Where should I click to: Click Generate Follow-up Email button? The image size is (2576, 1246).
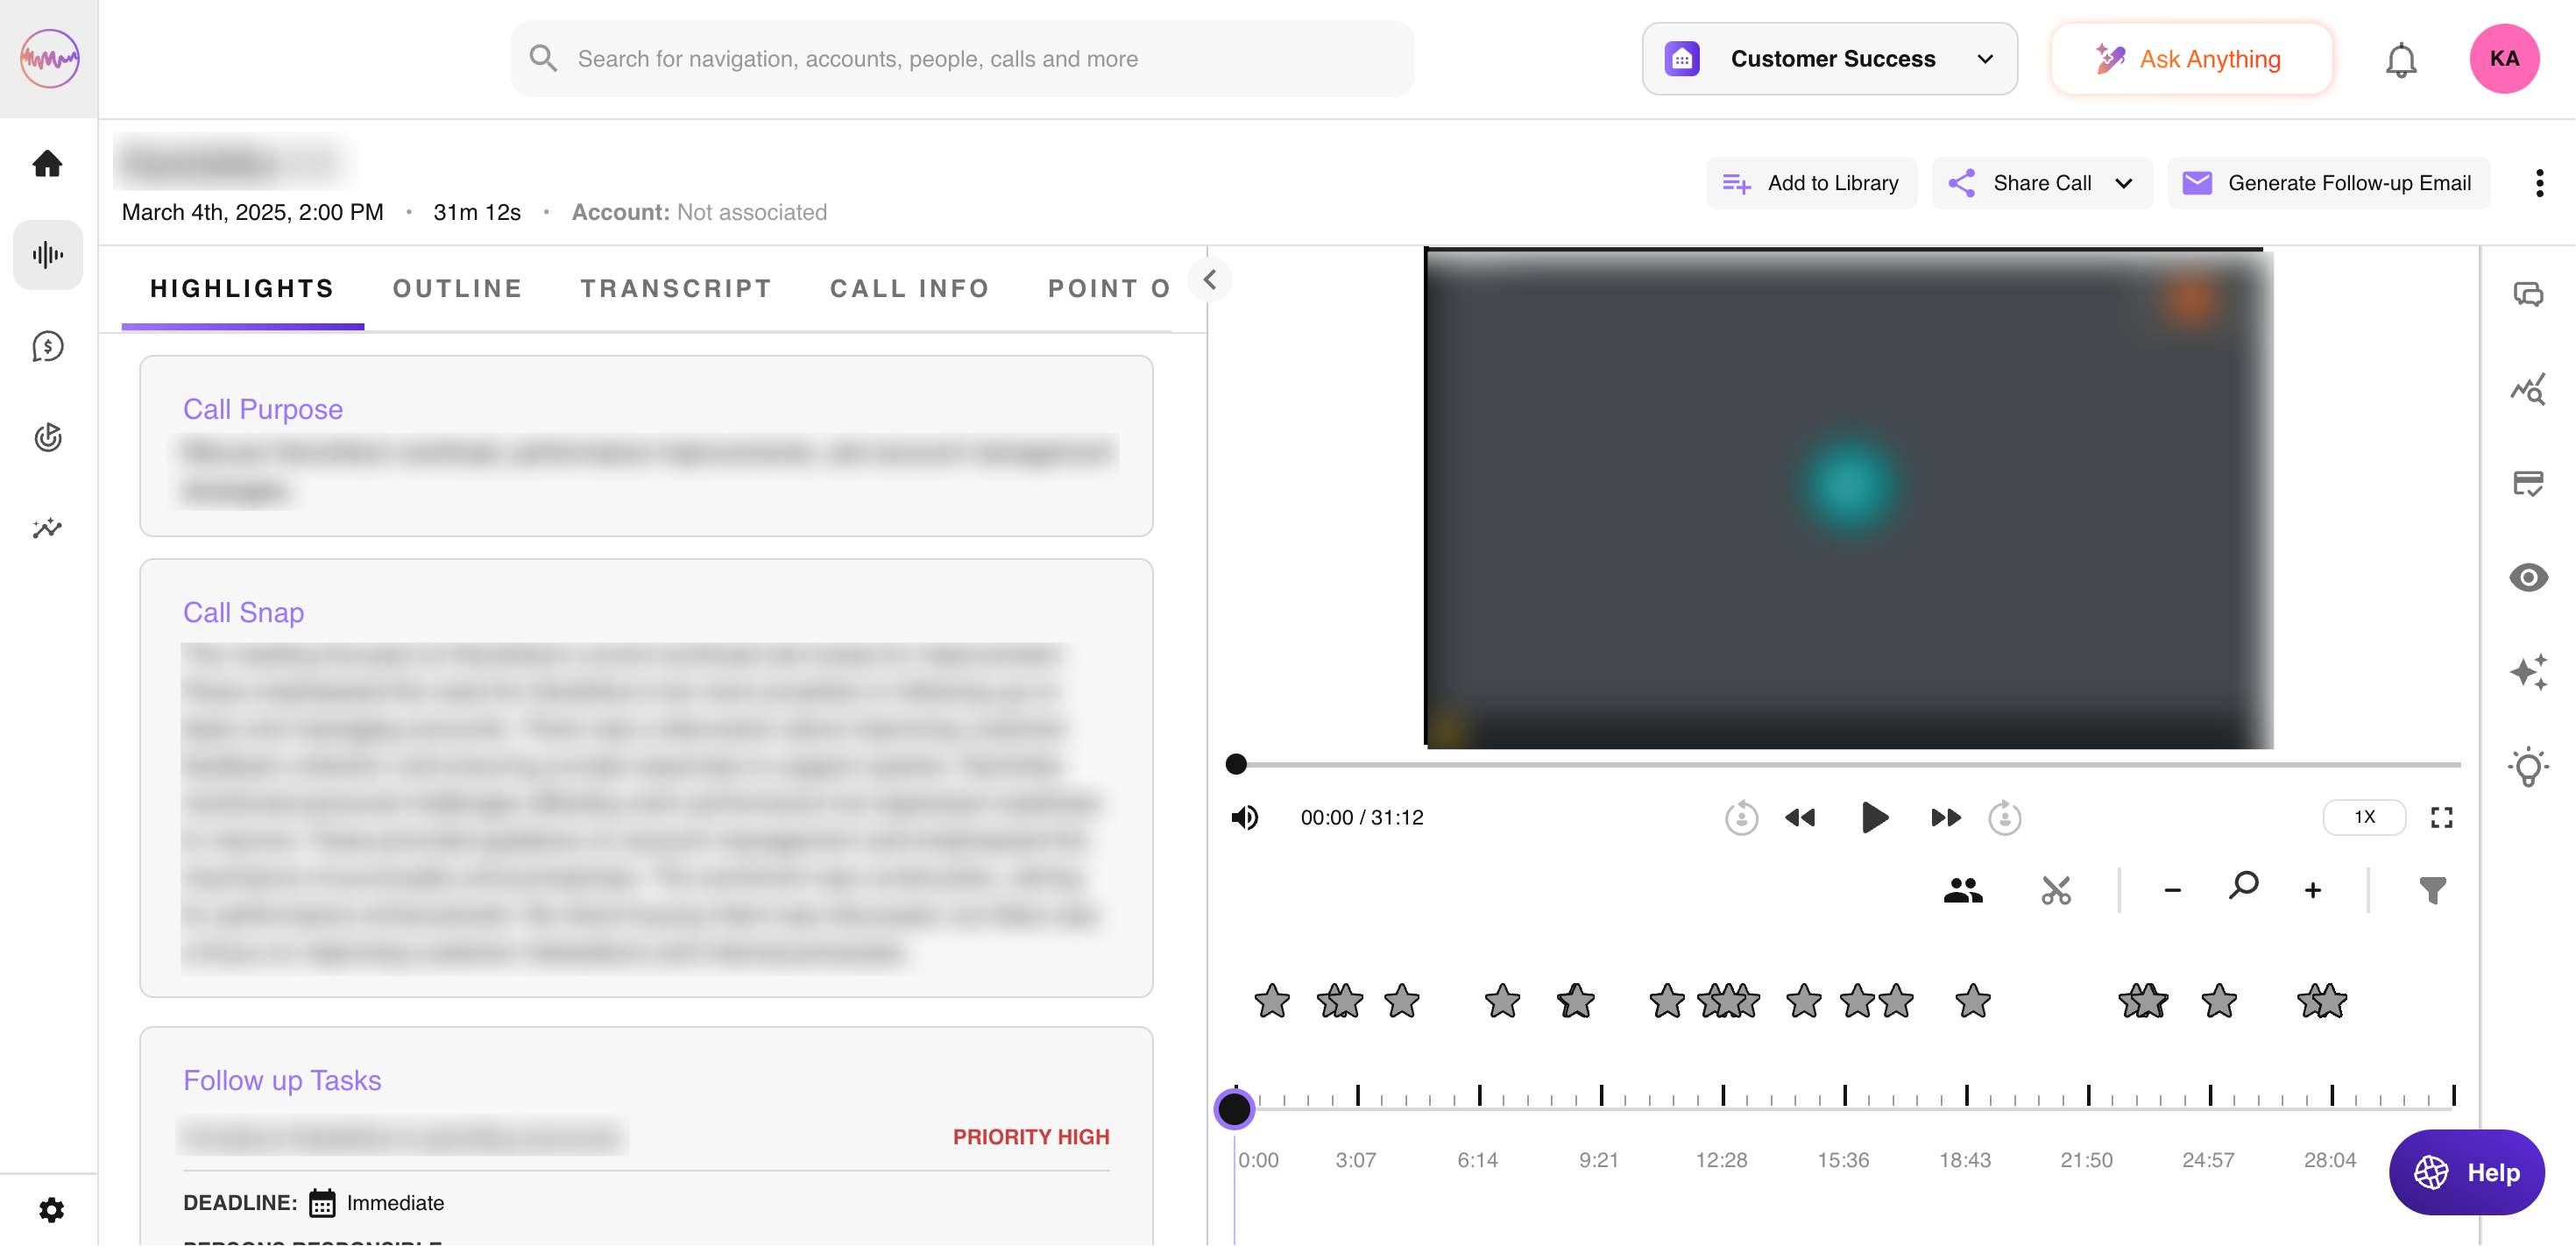pos(2328,183)
